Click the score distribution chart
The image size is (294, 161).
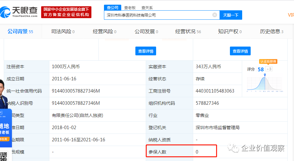pos(264,83)
